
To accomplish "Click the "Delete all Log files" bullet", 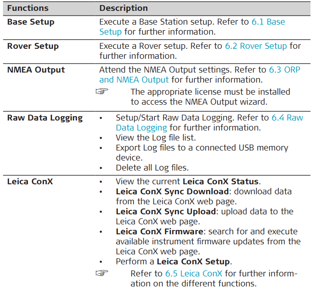I will (x=152, y=168).
